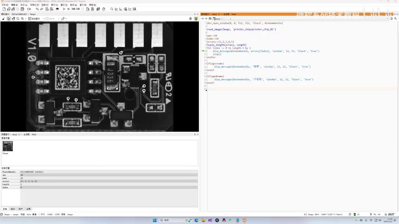Toggle the layers icon beside the light bulb
The image size is (399, 224).
tap(190, 19)
